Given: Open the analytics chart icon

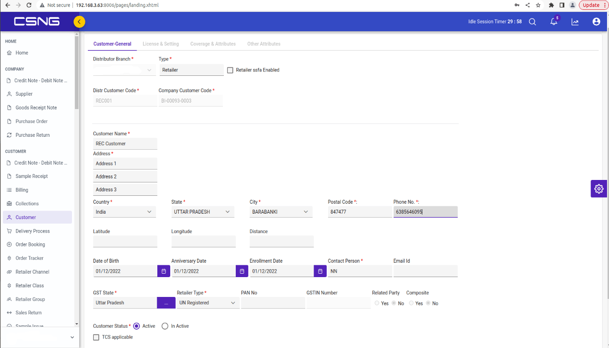Looking at the screenshot, I should pos(575,22).
